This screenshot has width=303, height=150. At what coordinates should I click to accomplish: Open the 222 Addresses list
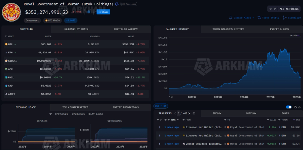tap(129, 4)
